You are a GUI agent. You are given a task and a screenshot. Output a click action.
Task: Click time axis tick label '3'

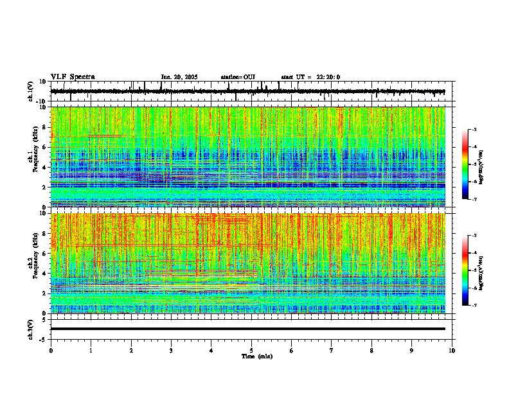pos(171,351)
